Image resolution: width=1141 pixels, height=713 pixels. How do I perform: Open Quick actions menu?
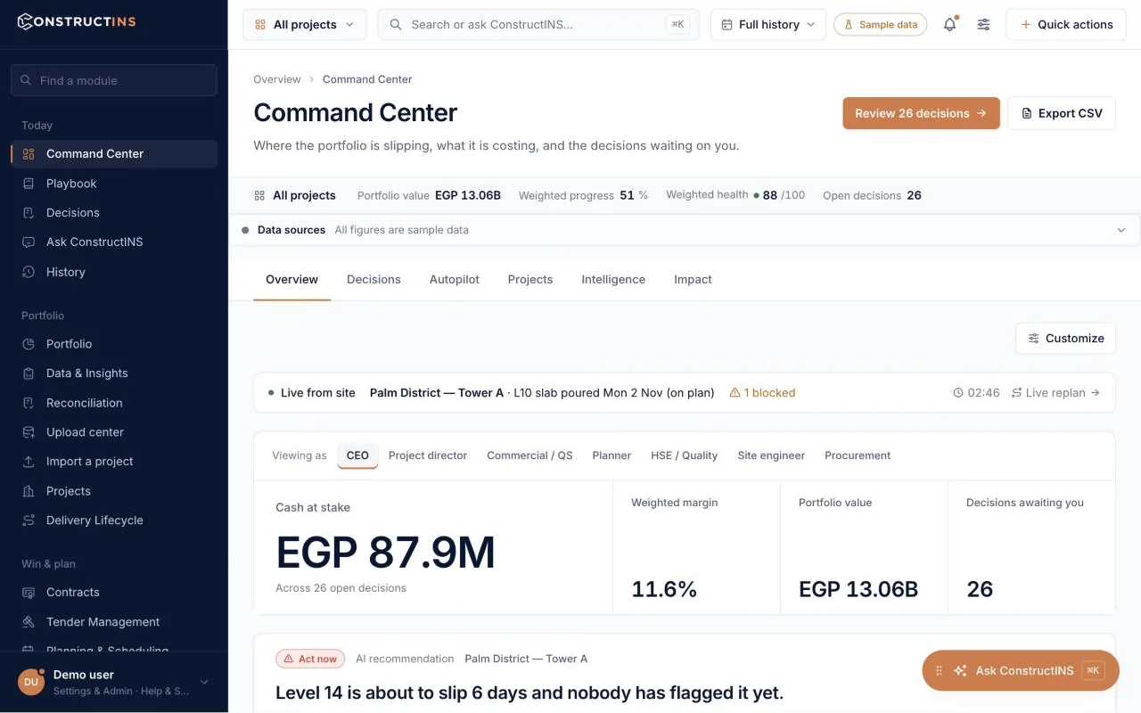pos(1066,25)
